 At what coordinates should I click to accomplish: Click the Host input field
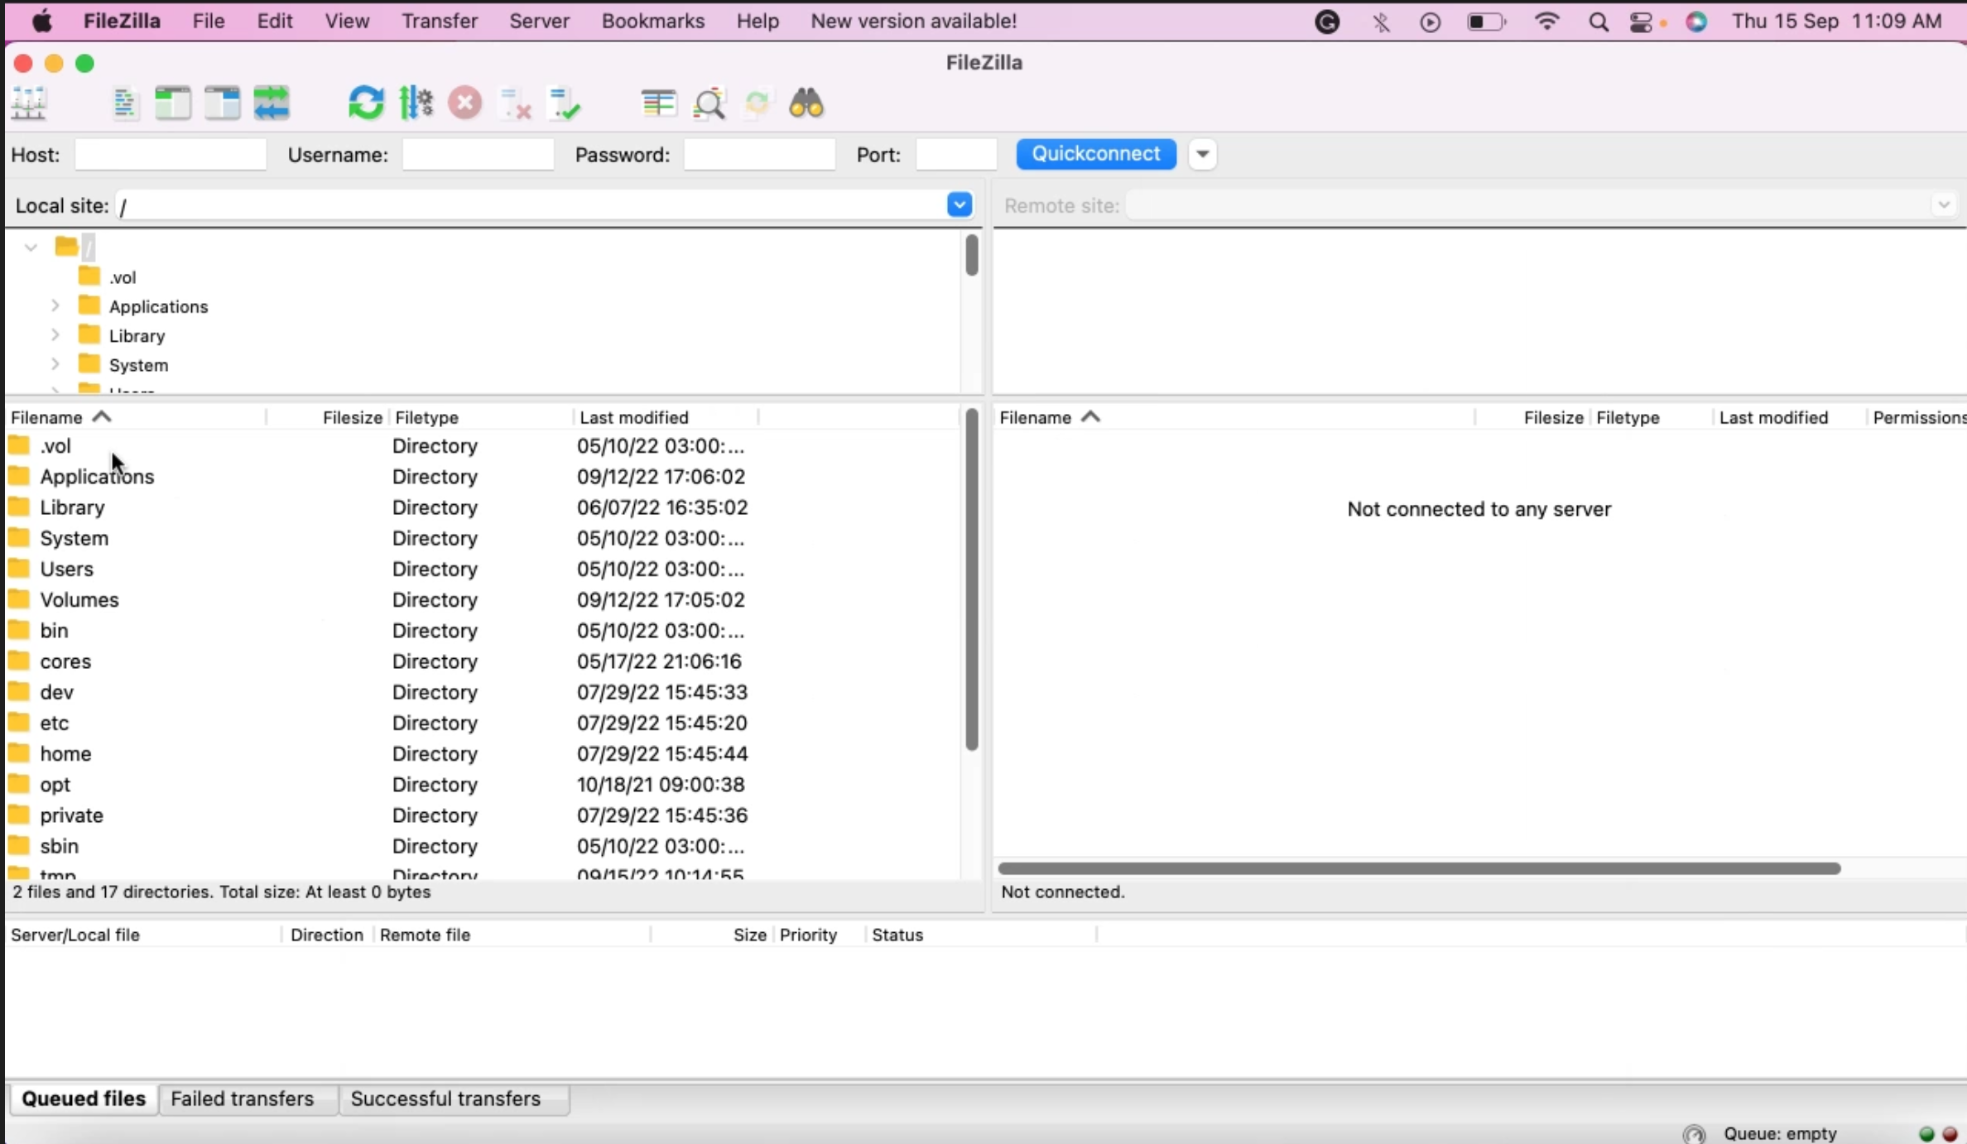tap(171, 155)
